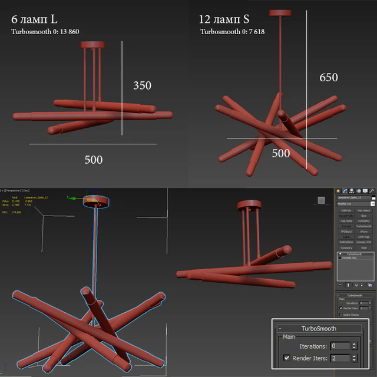377x377 pixels.
Task: Click the Edit Poly modifier button
Action: coord(346,210)
